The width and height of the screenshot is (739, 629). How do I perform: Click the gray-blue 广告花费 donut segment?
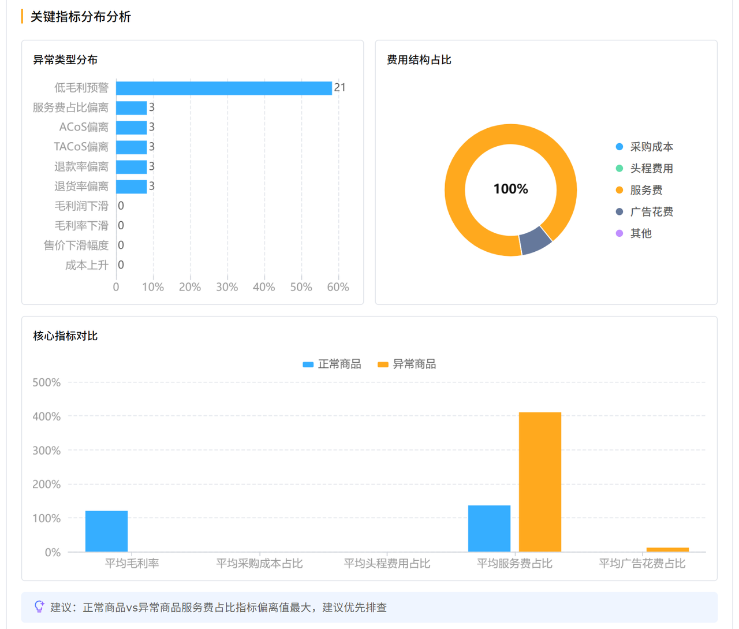tap(535, 241)
